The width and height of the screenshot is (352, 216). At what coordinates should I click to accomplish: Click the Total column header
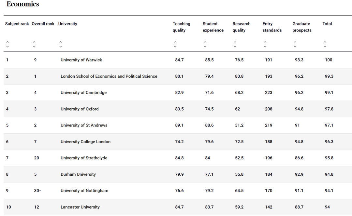tap(327, 24)
